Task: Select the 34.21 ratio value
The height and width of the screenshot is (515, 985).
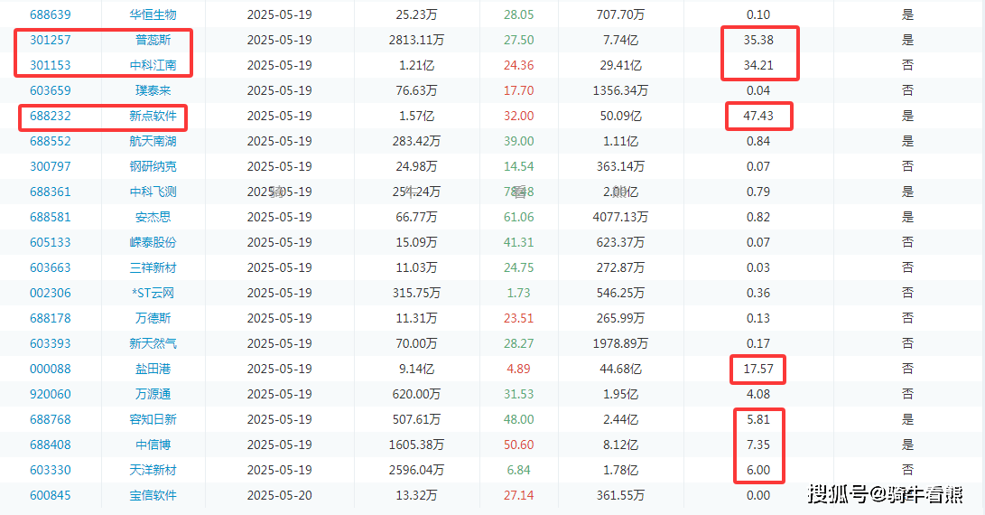Action: click(x=758, y=65)
